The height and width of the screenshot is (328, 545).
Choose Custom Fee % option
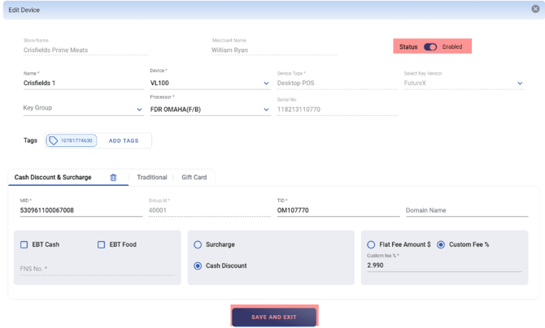point(441,244)
